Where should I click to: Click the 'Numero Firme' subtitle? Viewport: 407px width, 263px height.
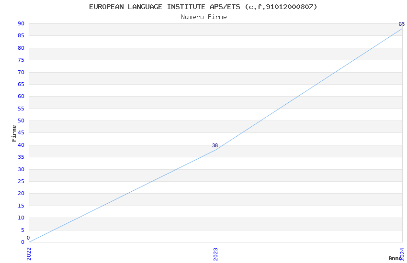click(204, 17)
